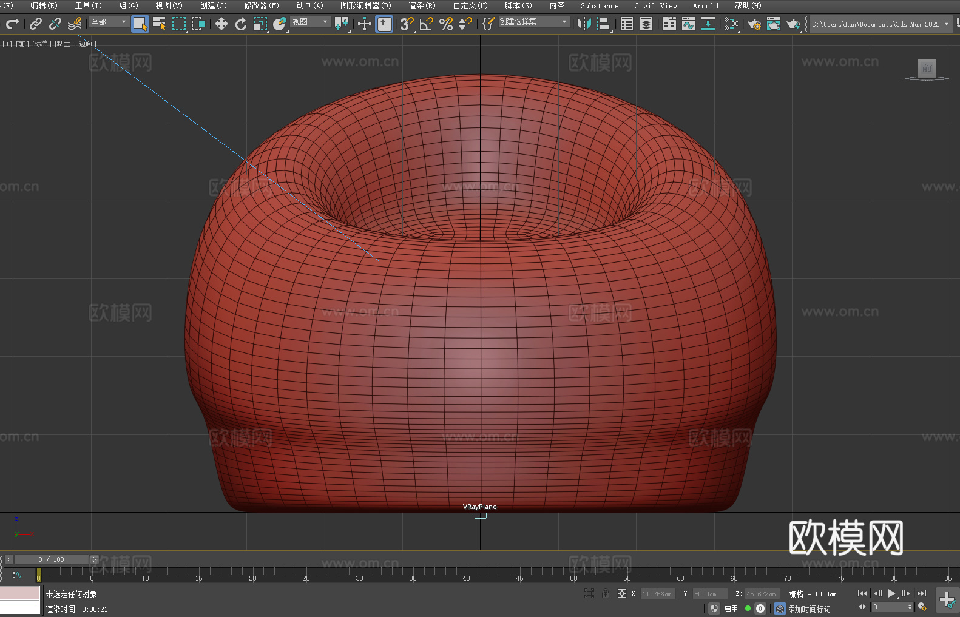Activate the Select and Move tool

221,24
